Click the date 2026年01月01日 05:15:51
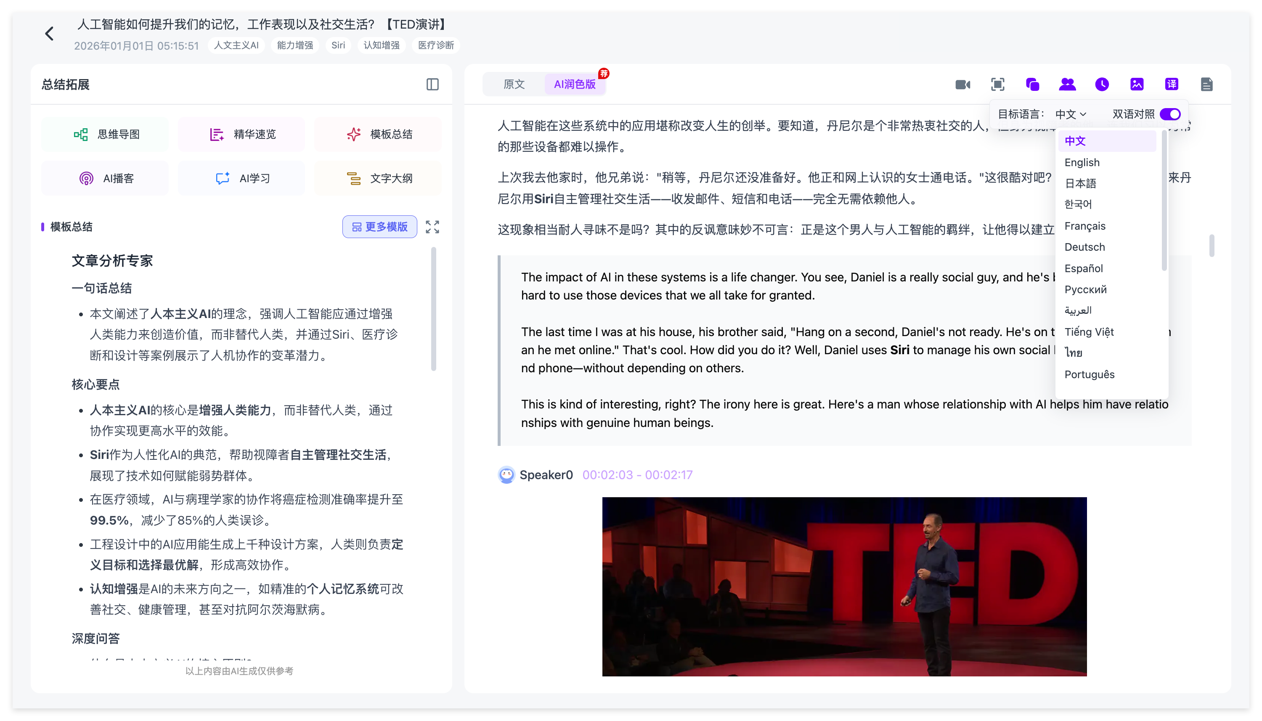Viewport: 1262px width, 721px height. pyautogui.click(x=136, y=46)
